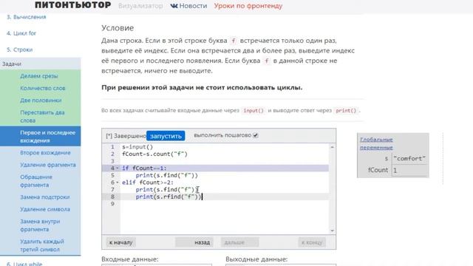Viewport: 473px width, 266px height.
Task: Open the task Количество слов
Action: pyautogui.click(x=43, y=88)
